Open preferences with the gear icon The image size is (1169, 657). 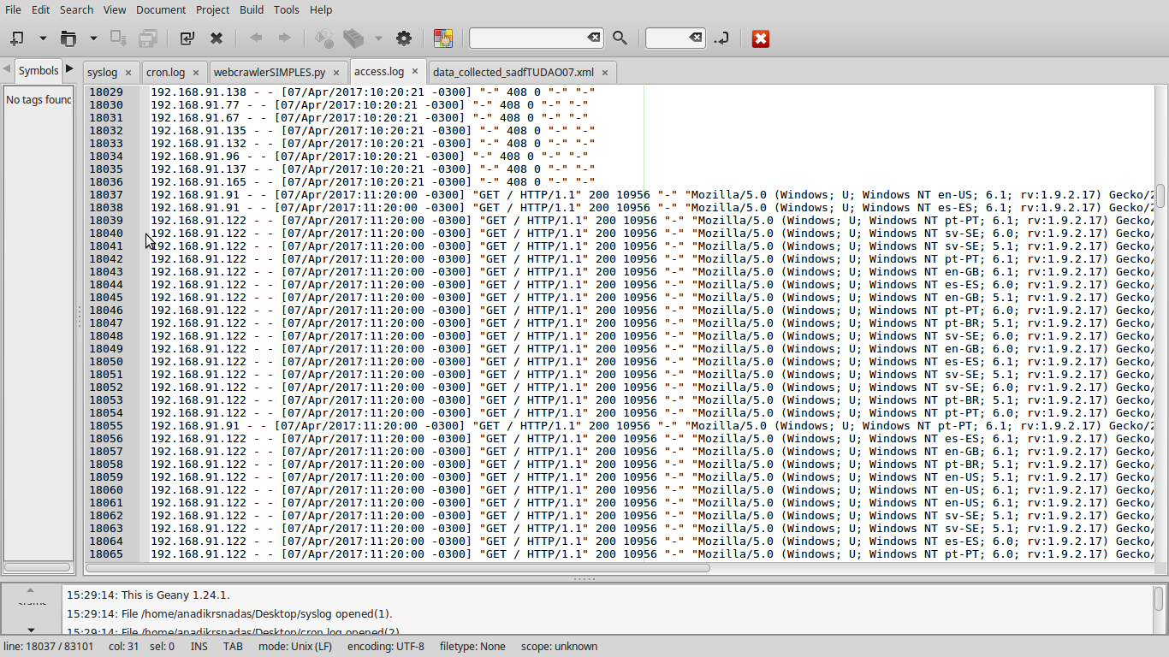pyautogui.click(x=404, y=38)
